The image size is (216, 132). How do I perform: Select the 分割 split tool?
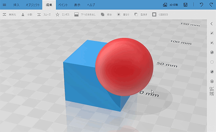[27, 14]
